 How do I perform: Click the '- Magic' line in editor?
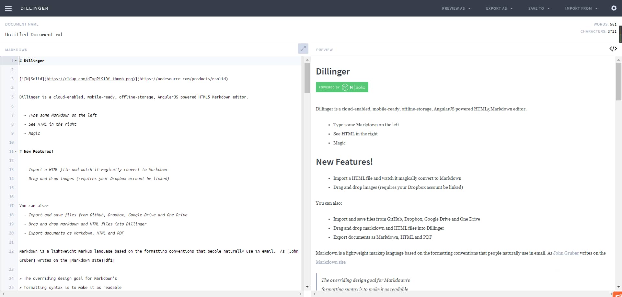pyautogui.click(x=32, y=133)
